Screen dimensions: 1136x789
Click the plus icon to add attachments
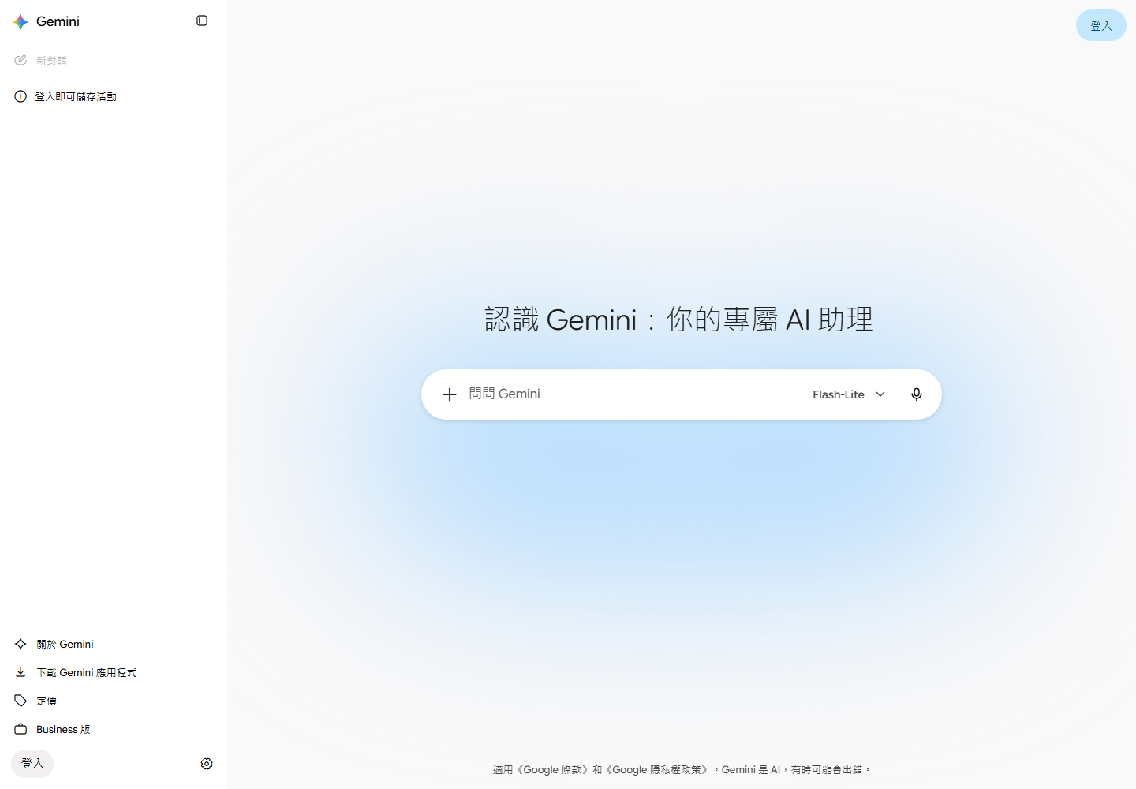click(450, 394)
